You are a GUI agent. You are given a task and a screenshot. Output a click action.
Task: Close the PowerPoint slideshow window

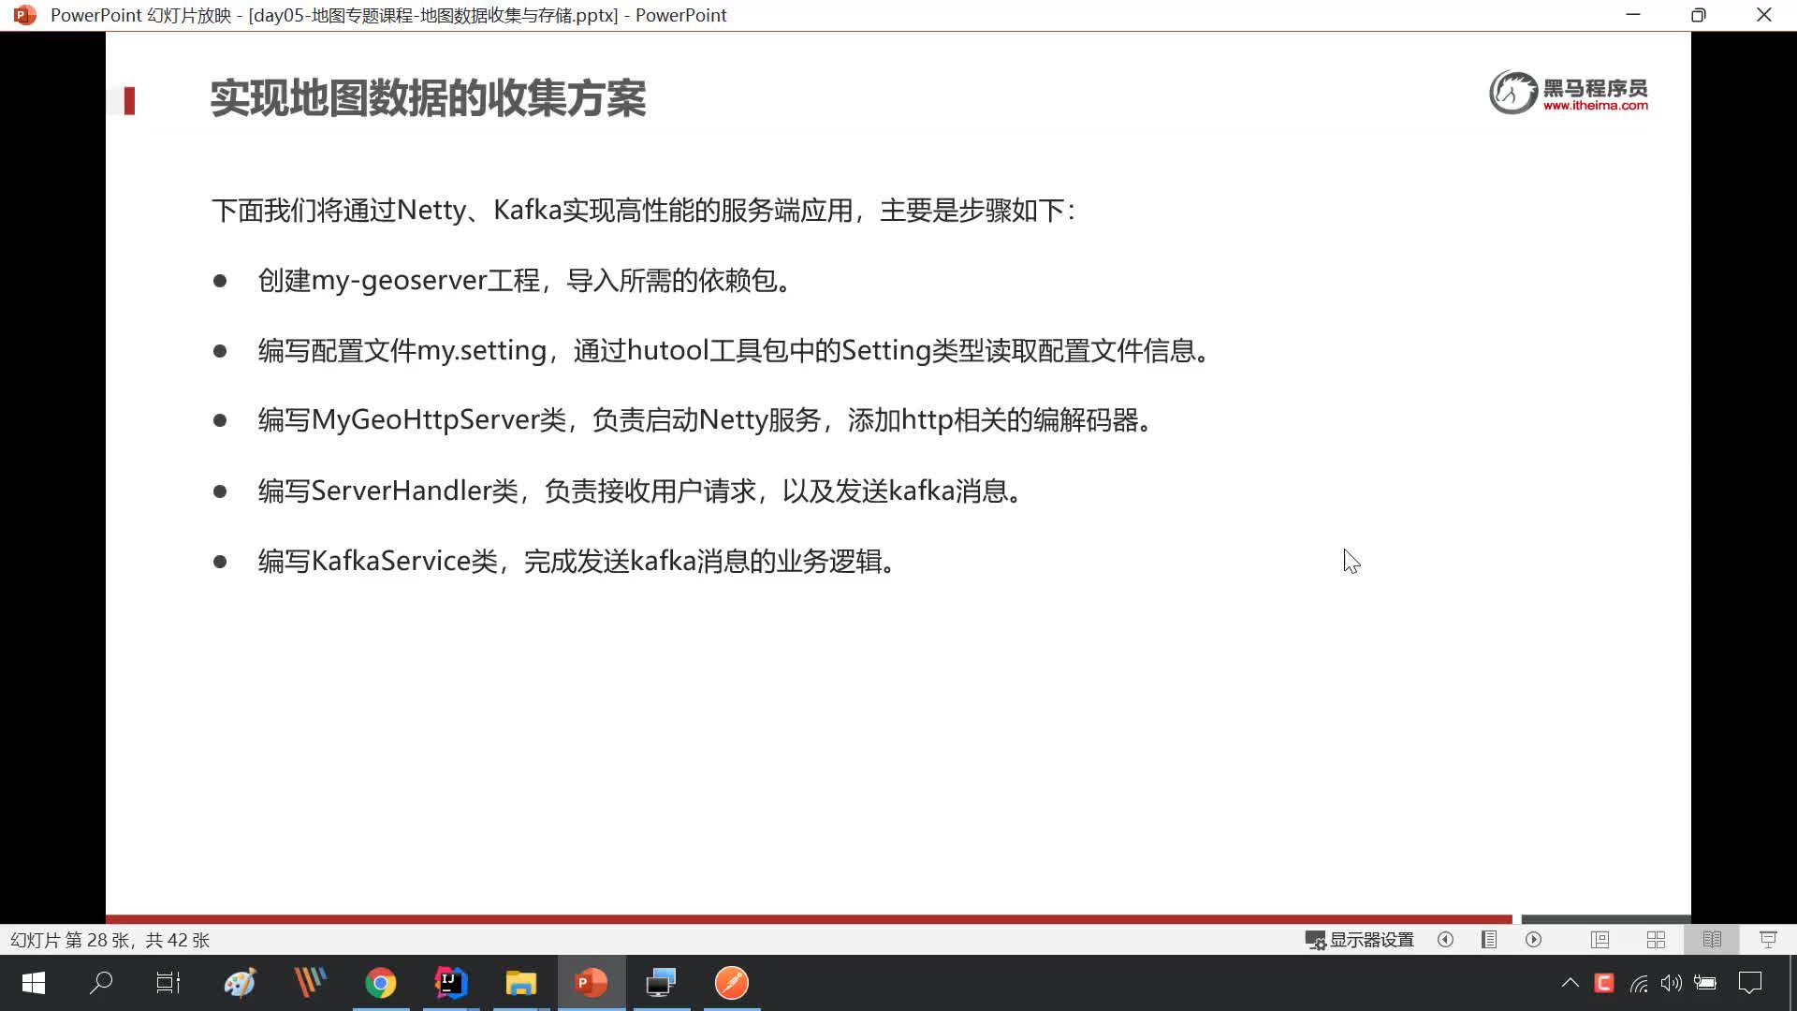coord(1764,15)
